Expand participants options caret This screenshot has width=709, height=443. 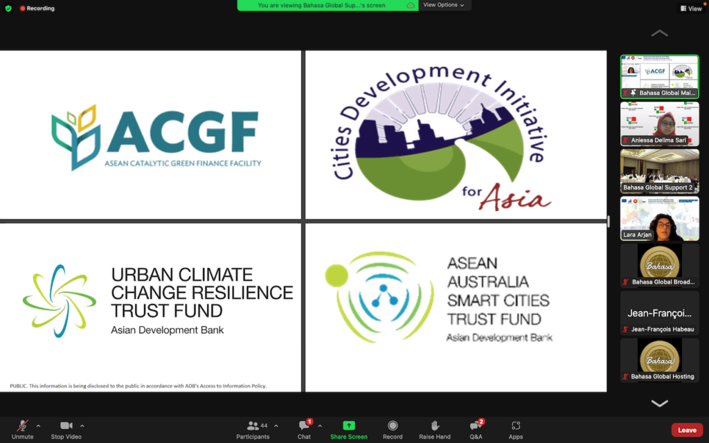click(x=276, y=426)
